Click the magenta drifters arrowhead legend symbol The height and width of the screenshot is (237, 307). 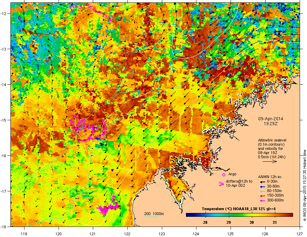pyautogui.click(x=221, y=184)
